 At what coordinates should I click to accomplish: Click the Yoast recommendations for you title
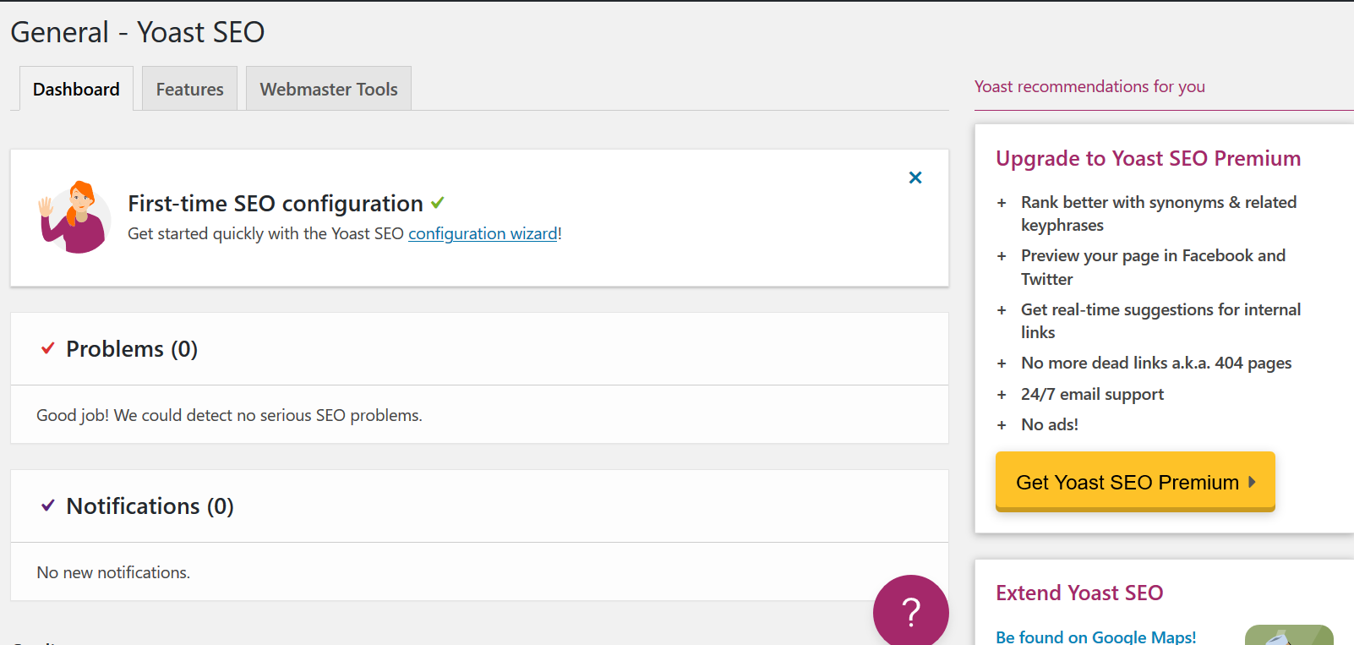[1089, 86]
